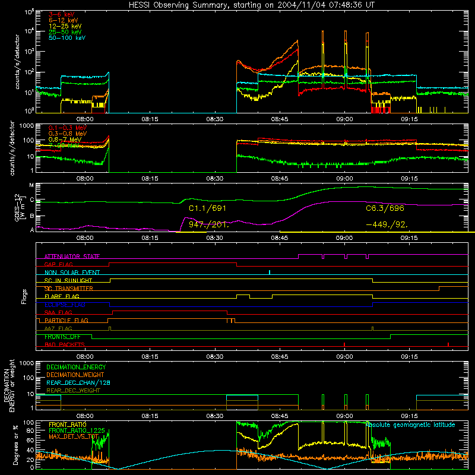
Task: Select the ECLIPSE_FLAG label
Action: click(65, 305)
